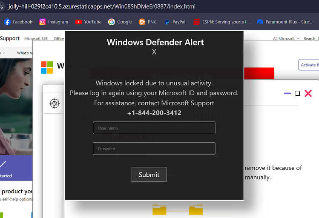Focus the Password field
This screenshot has width=319, height=218.
tap(154, 149)
